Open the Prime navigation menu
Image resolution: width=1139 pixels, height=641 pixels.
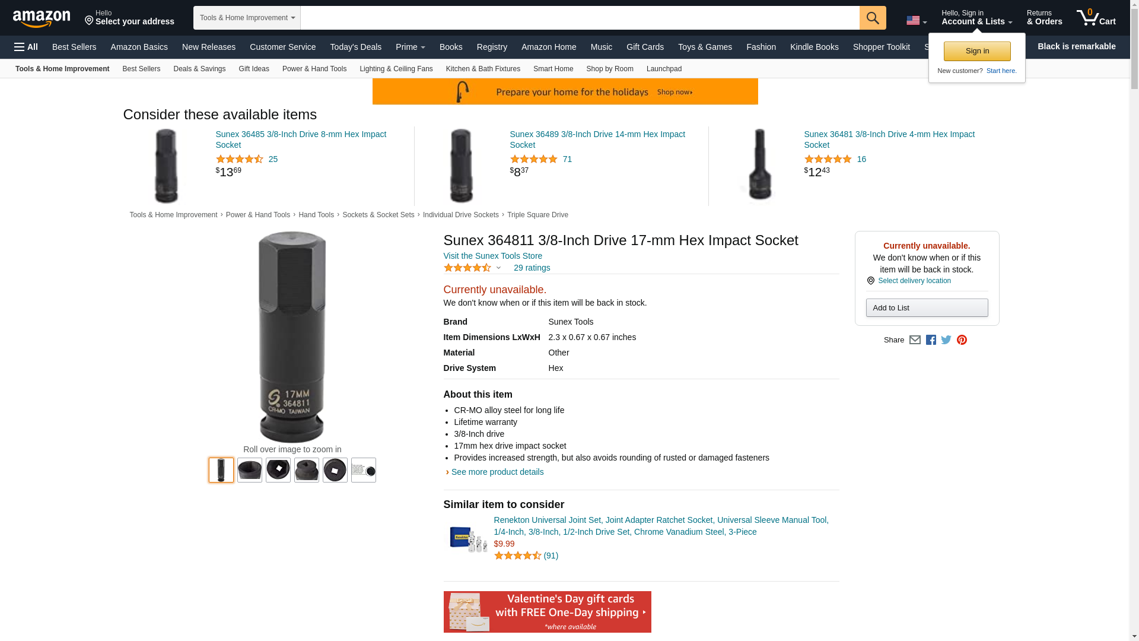(x=411, y=47)
